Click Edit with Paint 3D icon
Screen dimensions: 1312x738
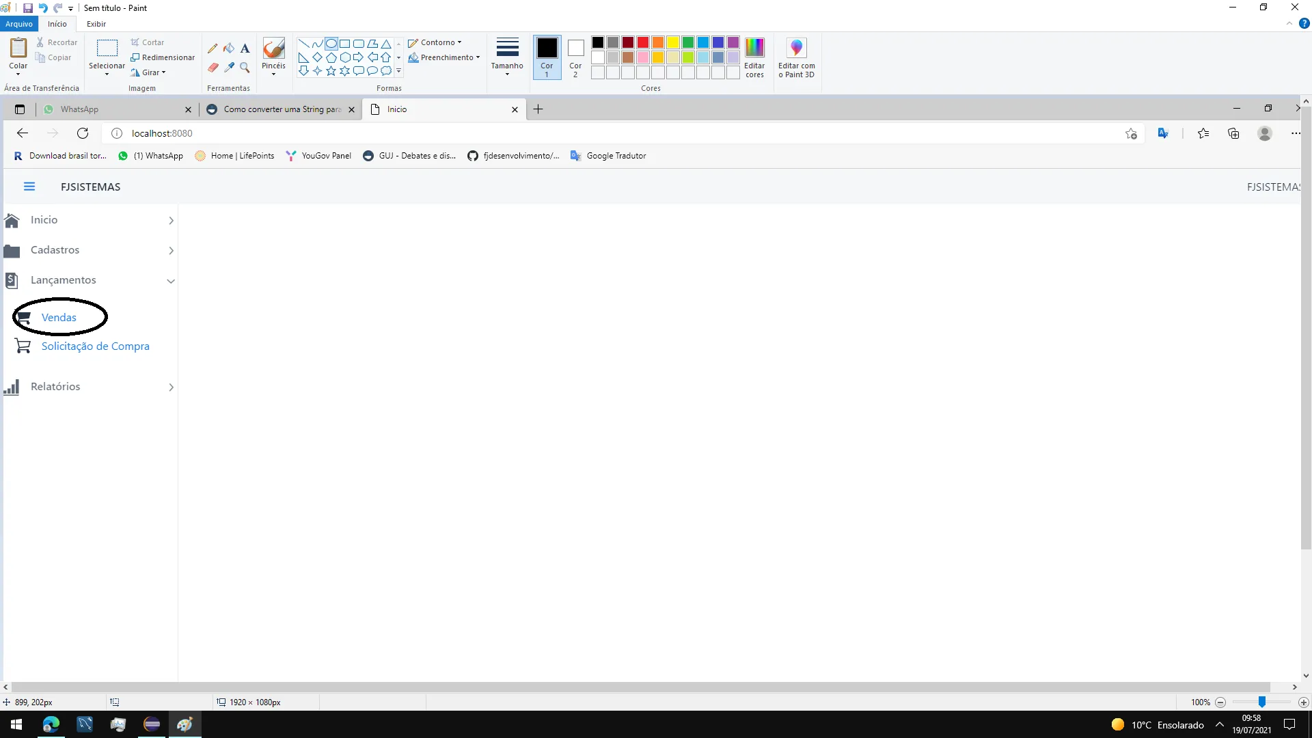tap(796, 49)
